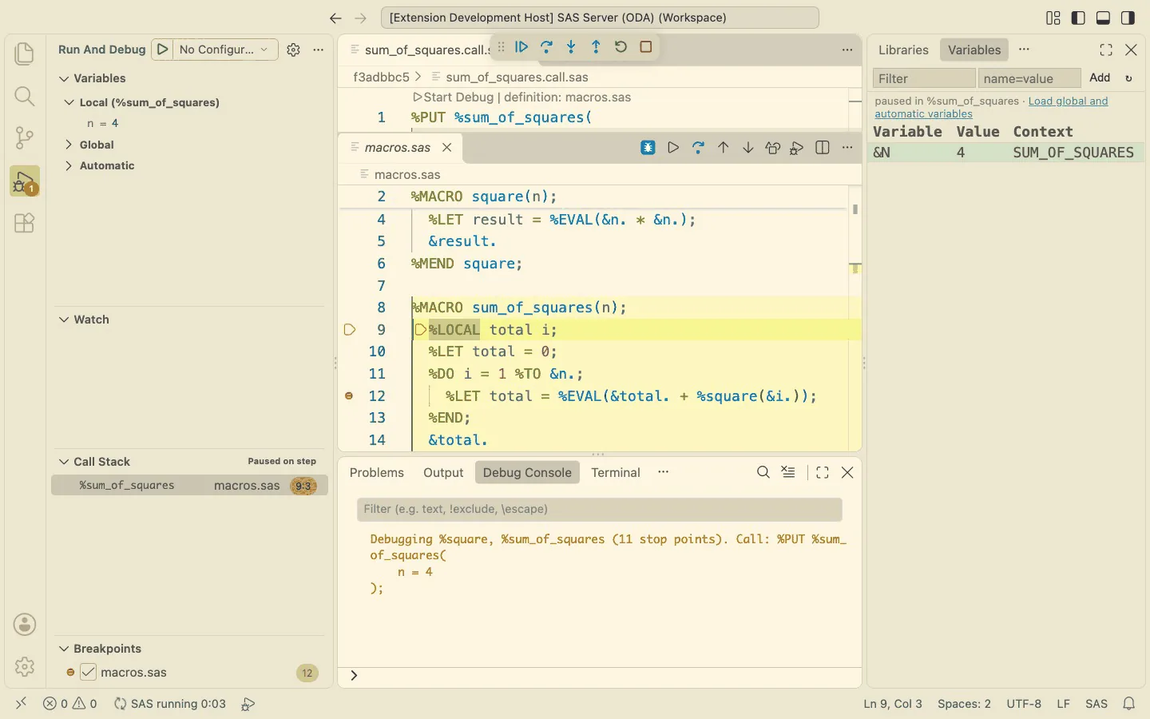Maximize the bottom panel size
The image size is (1150, 719).
click(823, 472)
